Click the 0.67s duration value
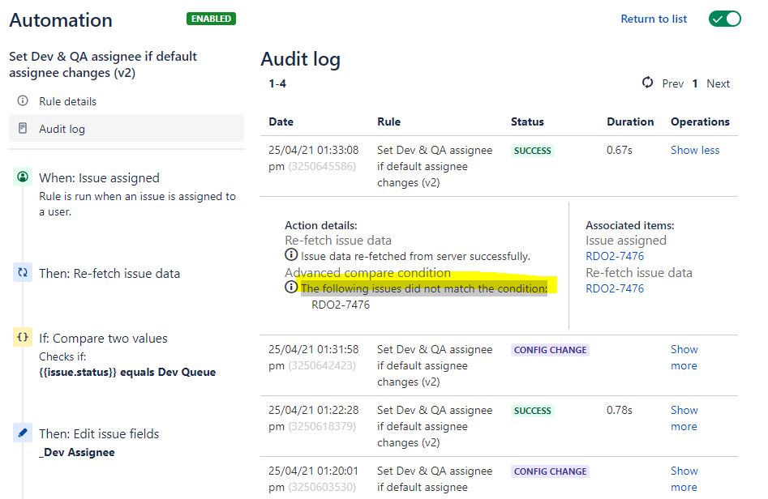 pos(619,150)
